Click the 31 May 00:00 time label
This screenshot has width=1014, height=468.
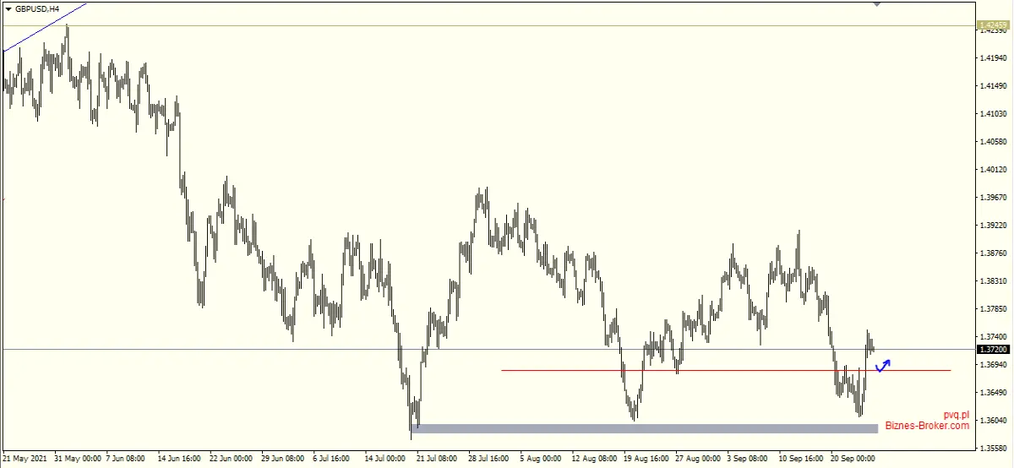[x=78, y=459]
